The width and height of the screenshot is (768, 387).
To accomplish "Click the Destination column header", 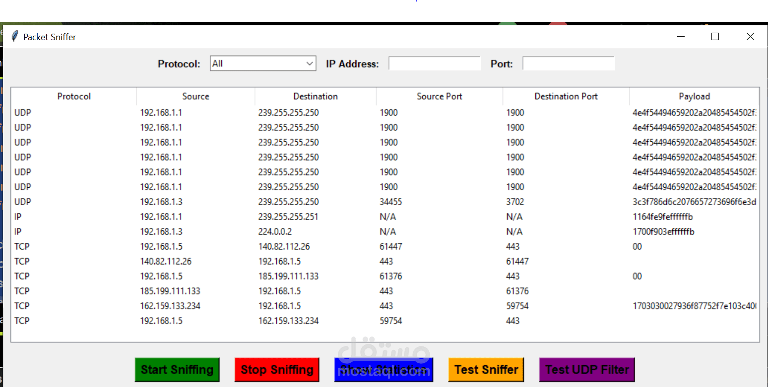I will (x=316, y=96).
